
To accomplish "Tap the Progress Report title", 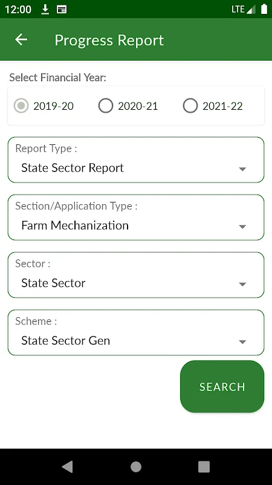I will [109, 40].
